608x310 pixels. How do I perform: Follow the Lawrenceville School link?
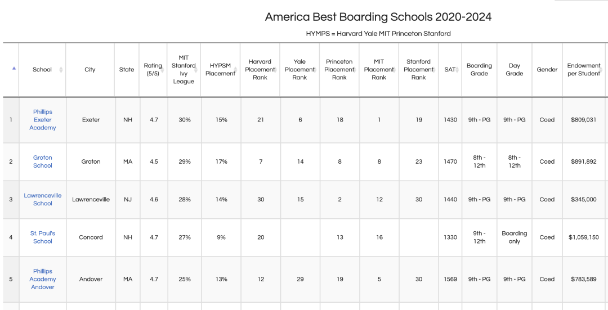(x=43, y=199)
